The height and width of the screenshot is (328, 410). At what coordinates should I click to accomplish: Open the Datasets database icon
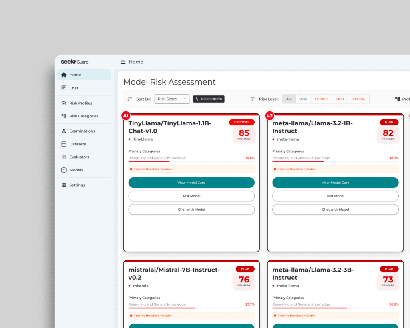pyautogui.click(x=64, y=144)
